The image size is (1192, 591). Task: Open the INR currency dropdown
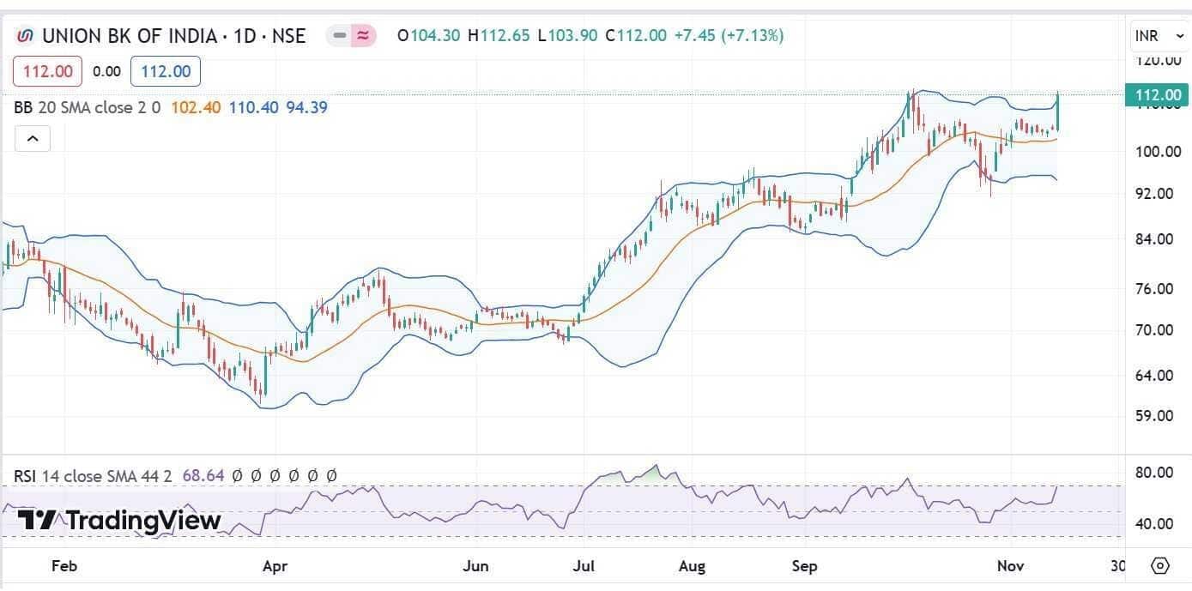click(x=1159, y=36)
